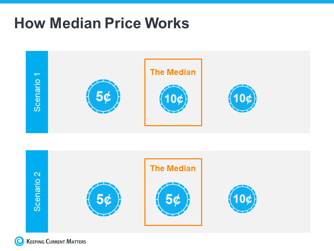
Task: Click "The Median" label in Scenario 1
Action: (x=173, y=72)
